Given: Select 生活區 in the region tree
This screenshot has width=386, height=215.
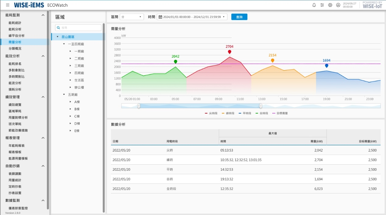Looking at the screenshot, I should (79, 80).
